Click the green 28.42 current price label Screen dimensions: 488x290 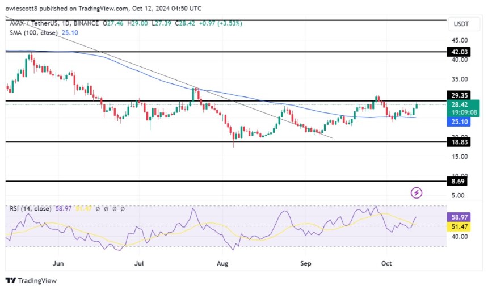tap(460, 104)
